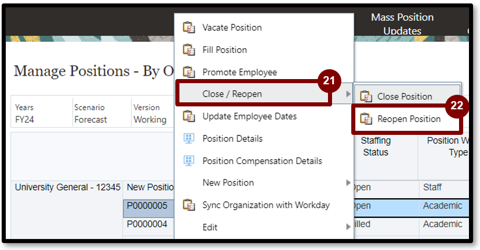This screenshot has width=480, height=250.
Task: Choose Promote Employee from context menu
Action: (x=239, y=73)
